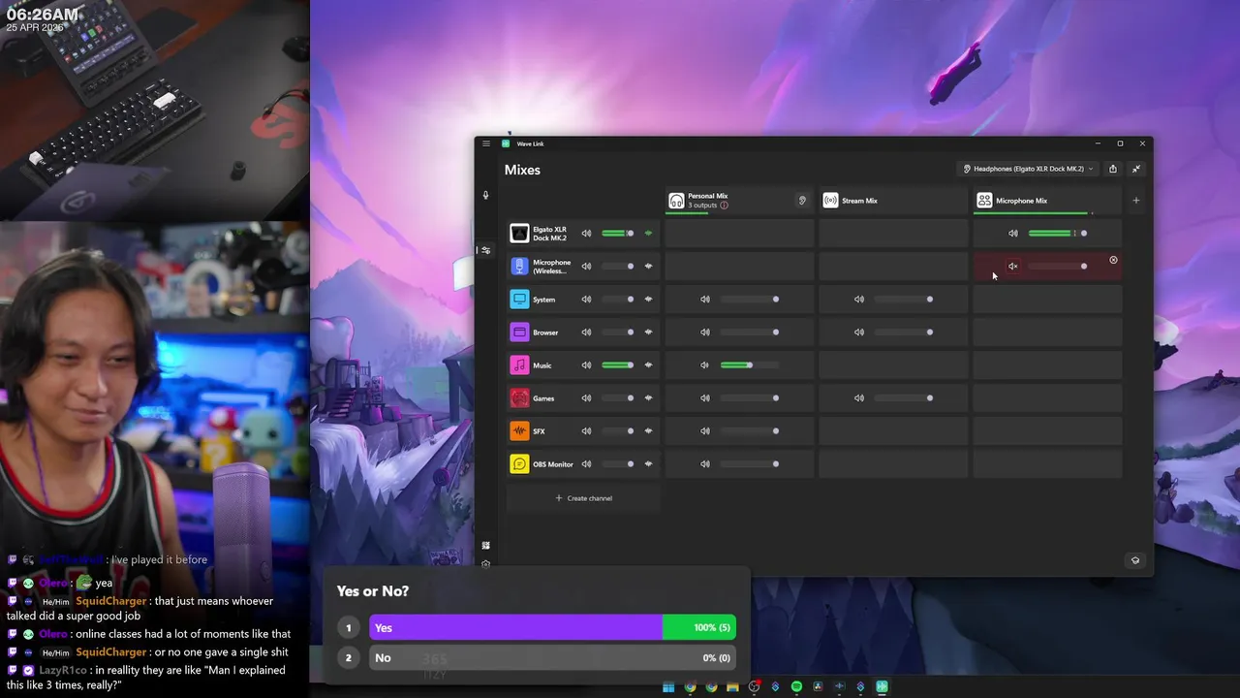Adjust the Music slider in Personal Mix
This screenshot has width=1240, height=698.
[749, 365]
